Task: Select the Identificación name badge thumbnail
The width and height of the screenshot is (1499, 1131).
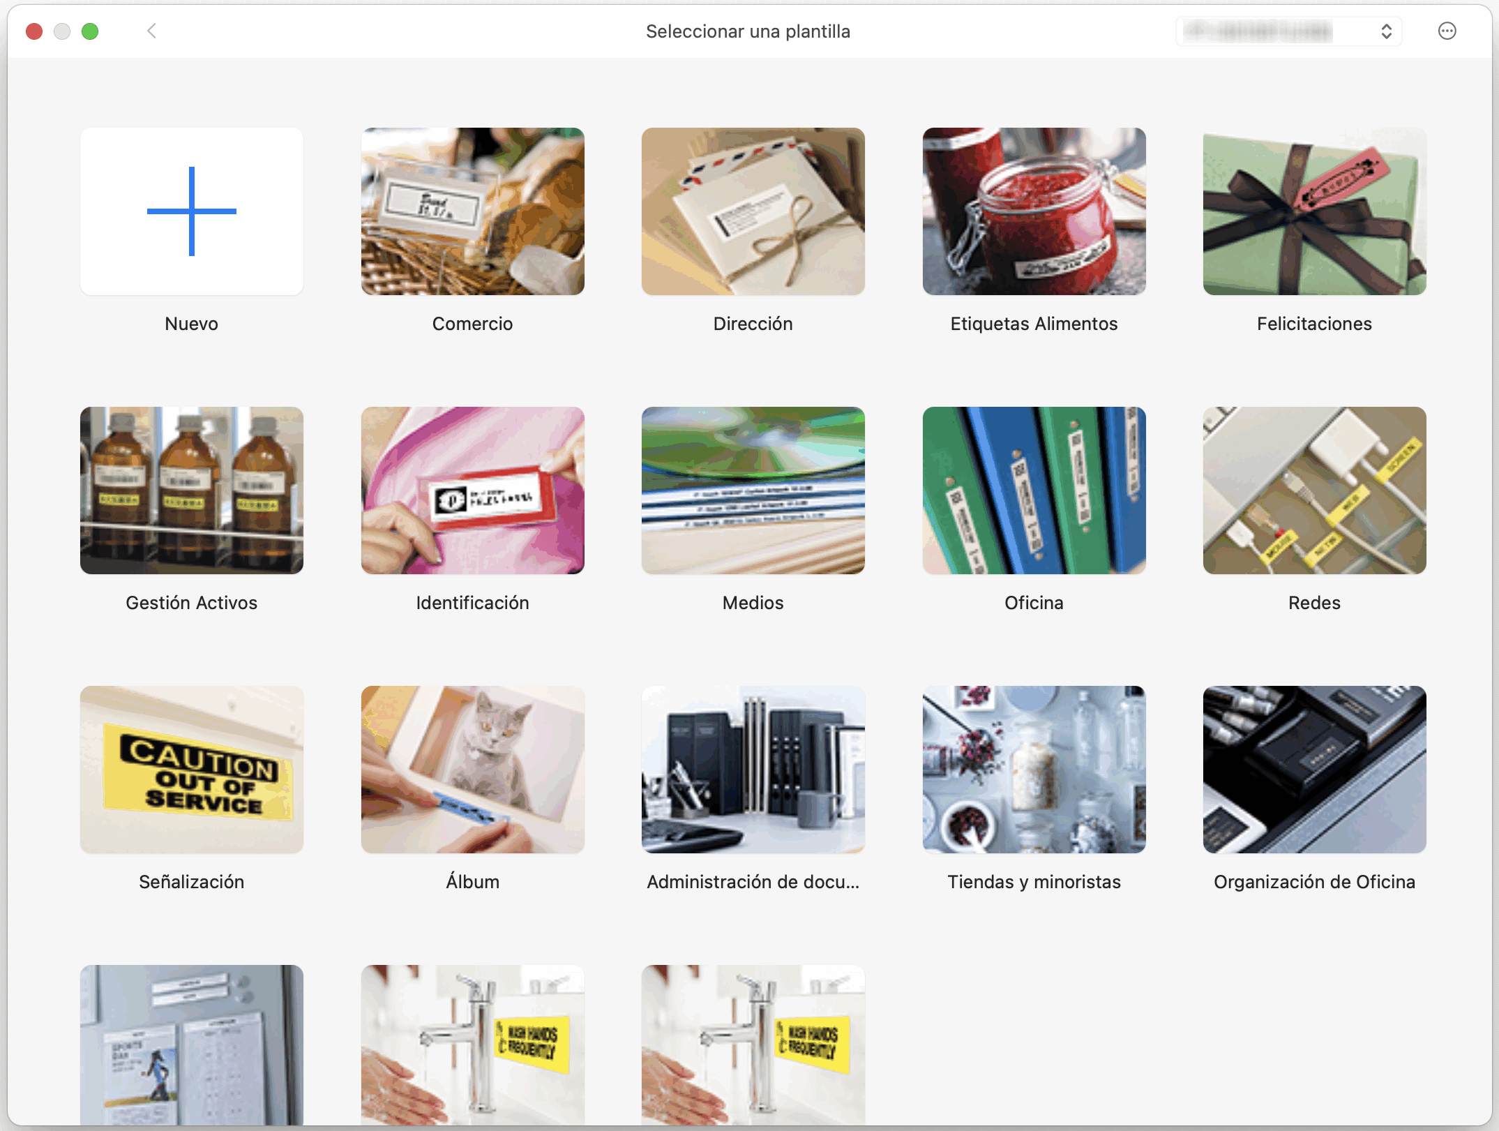Action: click(x=473, y=490)
